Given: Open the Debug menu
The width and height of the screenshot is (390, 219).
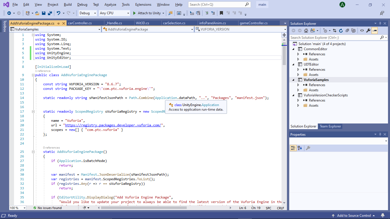Looking at the screenshot, I should [82, 5].
